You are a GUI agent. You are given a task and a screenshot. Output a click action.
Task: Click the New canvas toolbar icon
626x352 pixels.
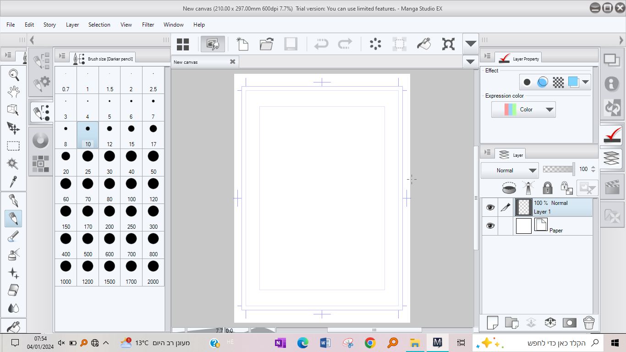(242, 44)
